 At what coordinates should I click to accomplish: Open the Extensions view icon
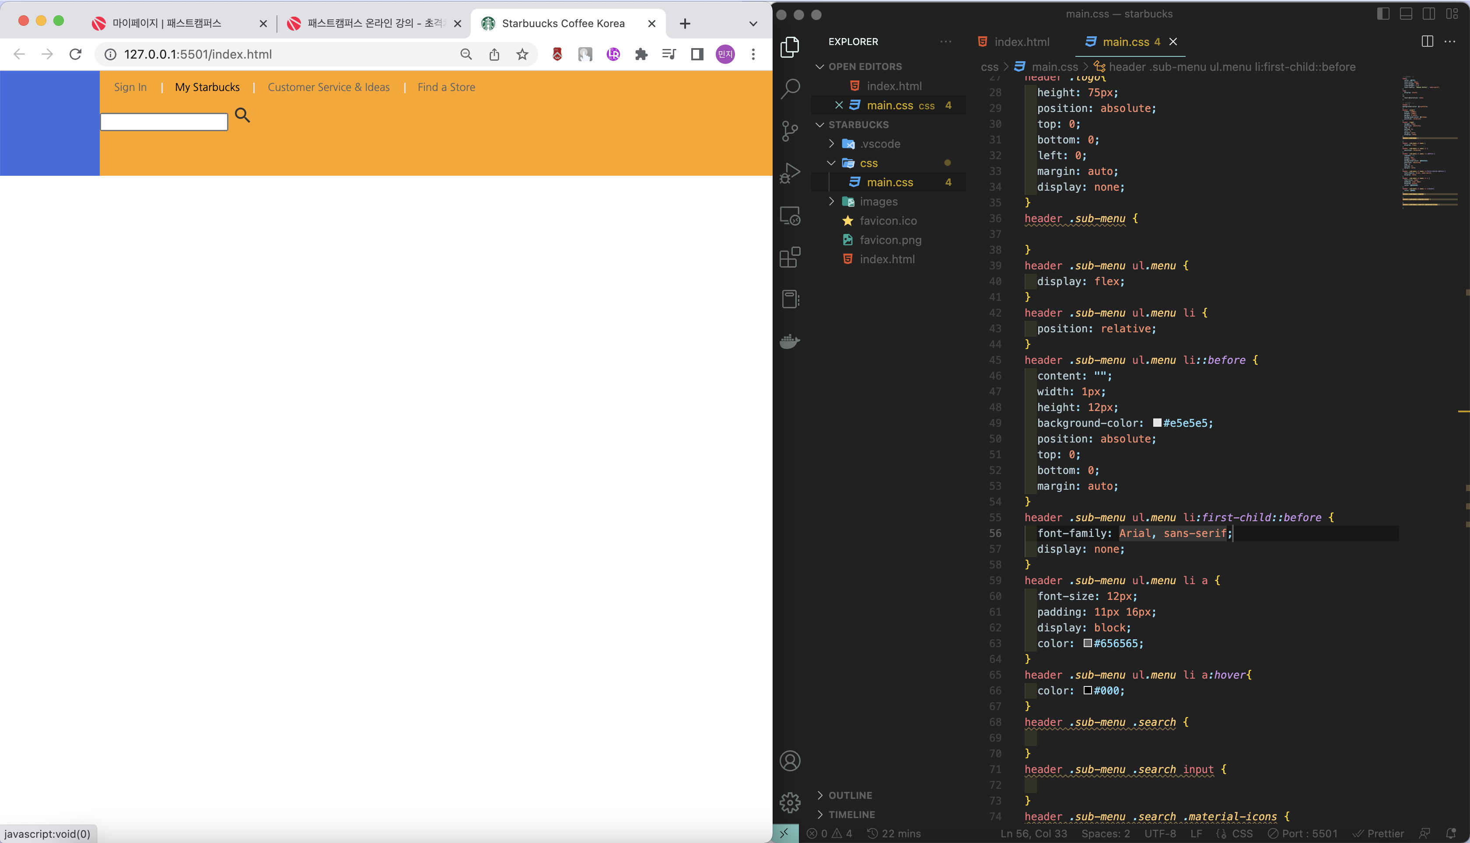click(790, 257)
